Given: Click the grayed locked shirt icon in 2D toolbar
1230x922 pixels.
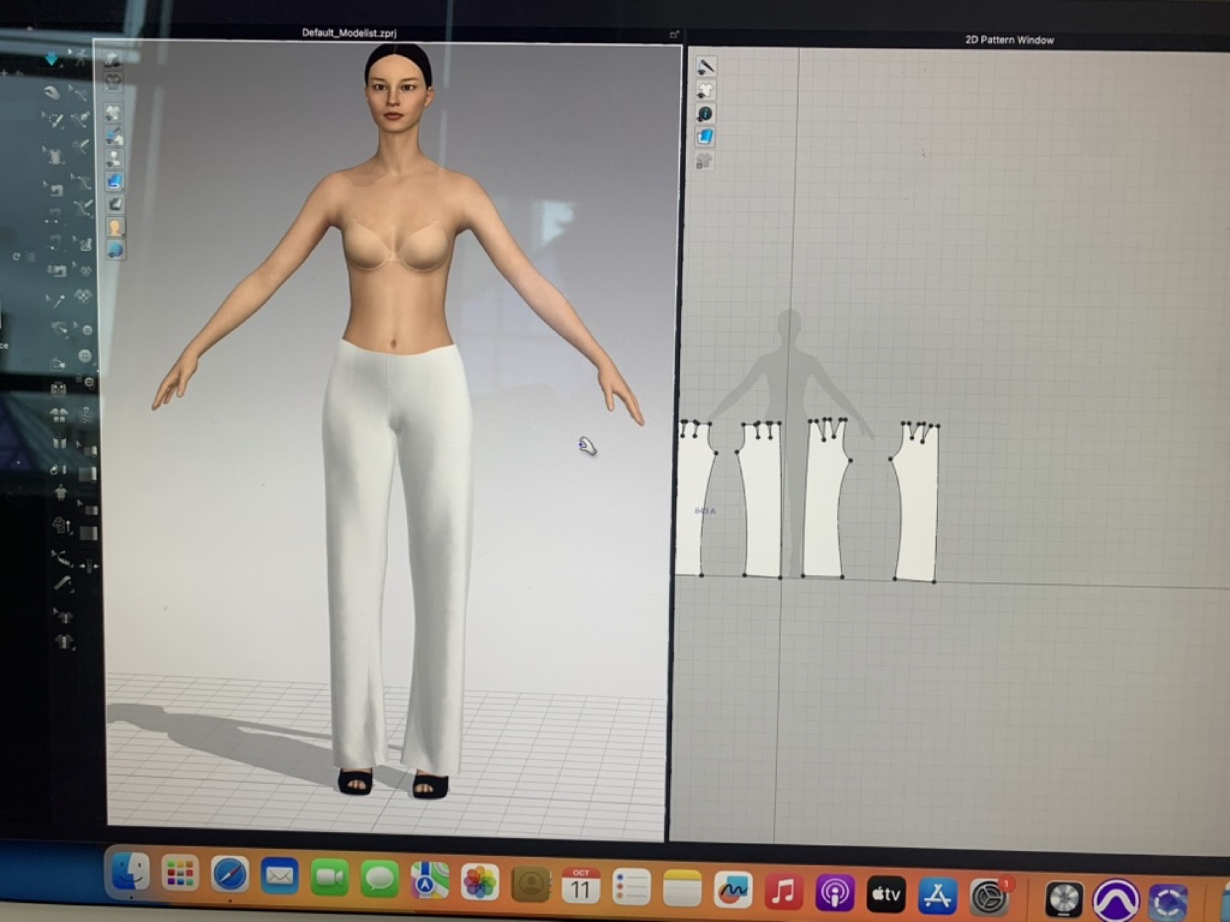Looking at the screenshot, I should (704, 160).
